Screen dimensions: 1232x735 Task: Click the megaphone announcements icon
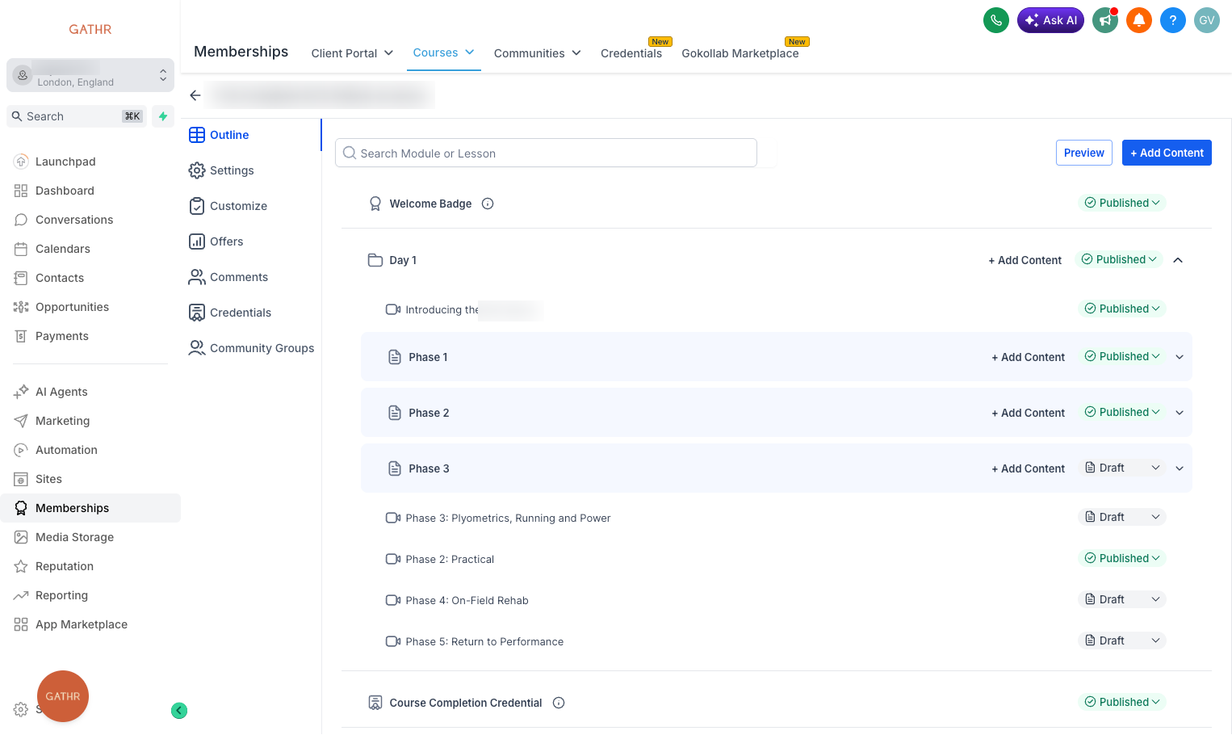point(1104,20)
